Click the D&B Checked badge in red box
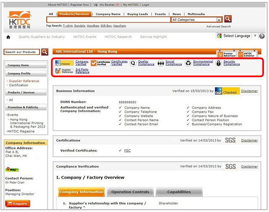This screenshot has height=212, width=269. coord(64,63)
